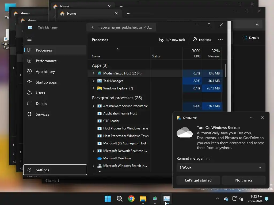Viewport: 274px width, 205px height.
Task: Click Task Manager taskbar icon
Action: pyautogui.click(x=167, y=199)
